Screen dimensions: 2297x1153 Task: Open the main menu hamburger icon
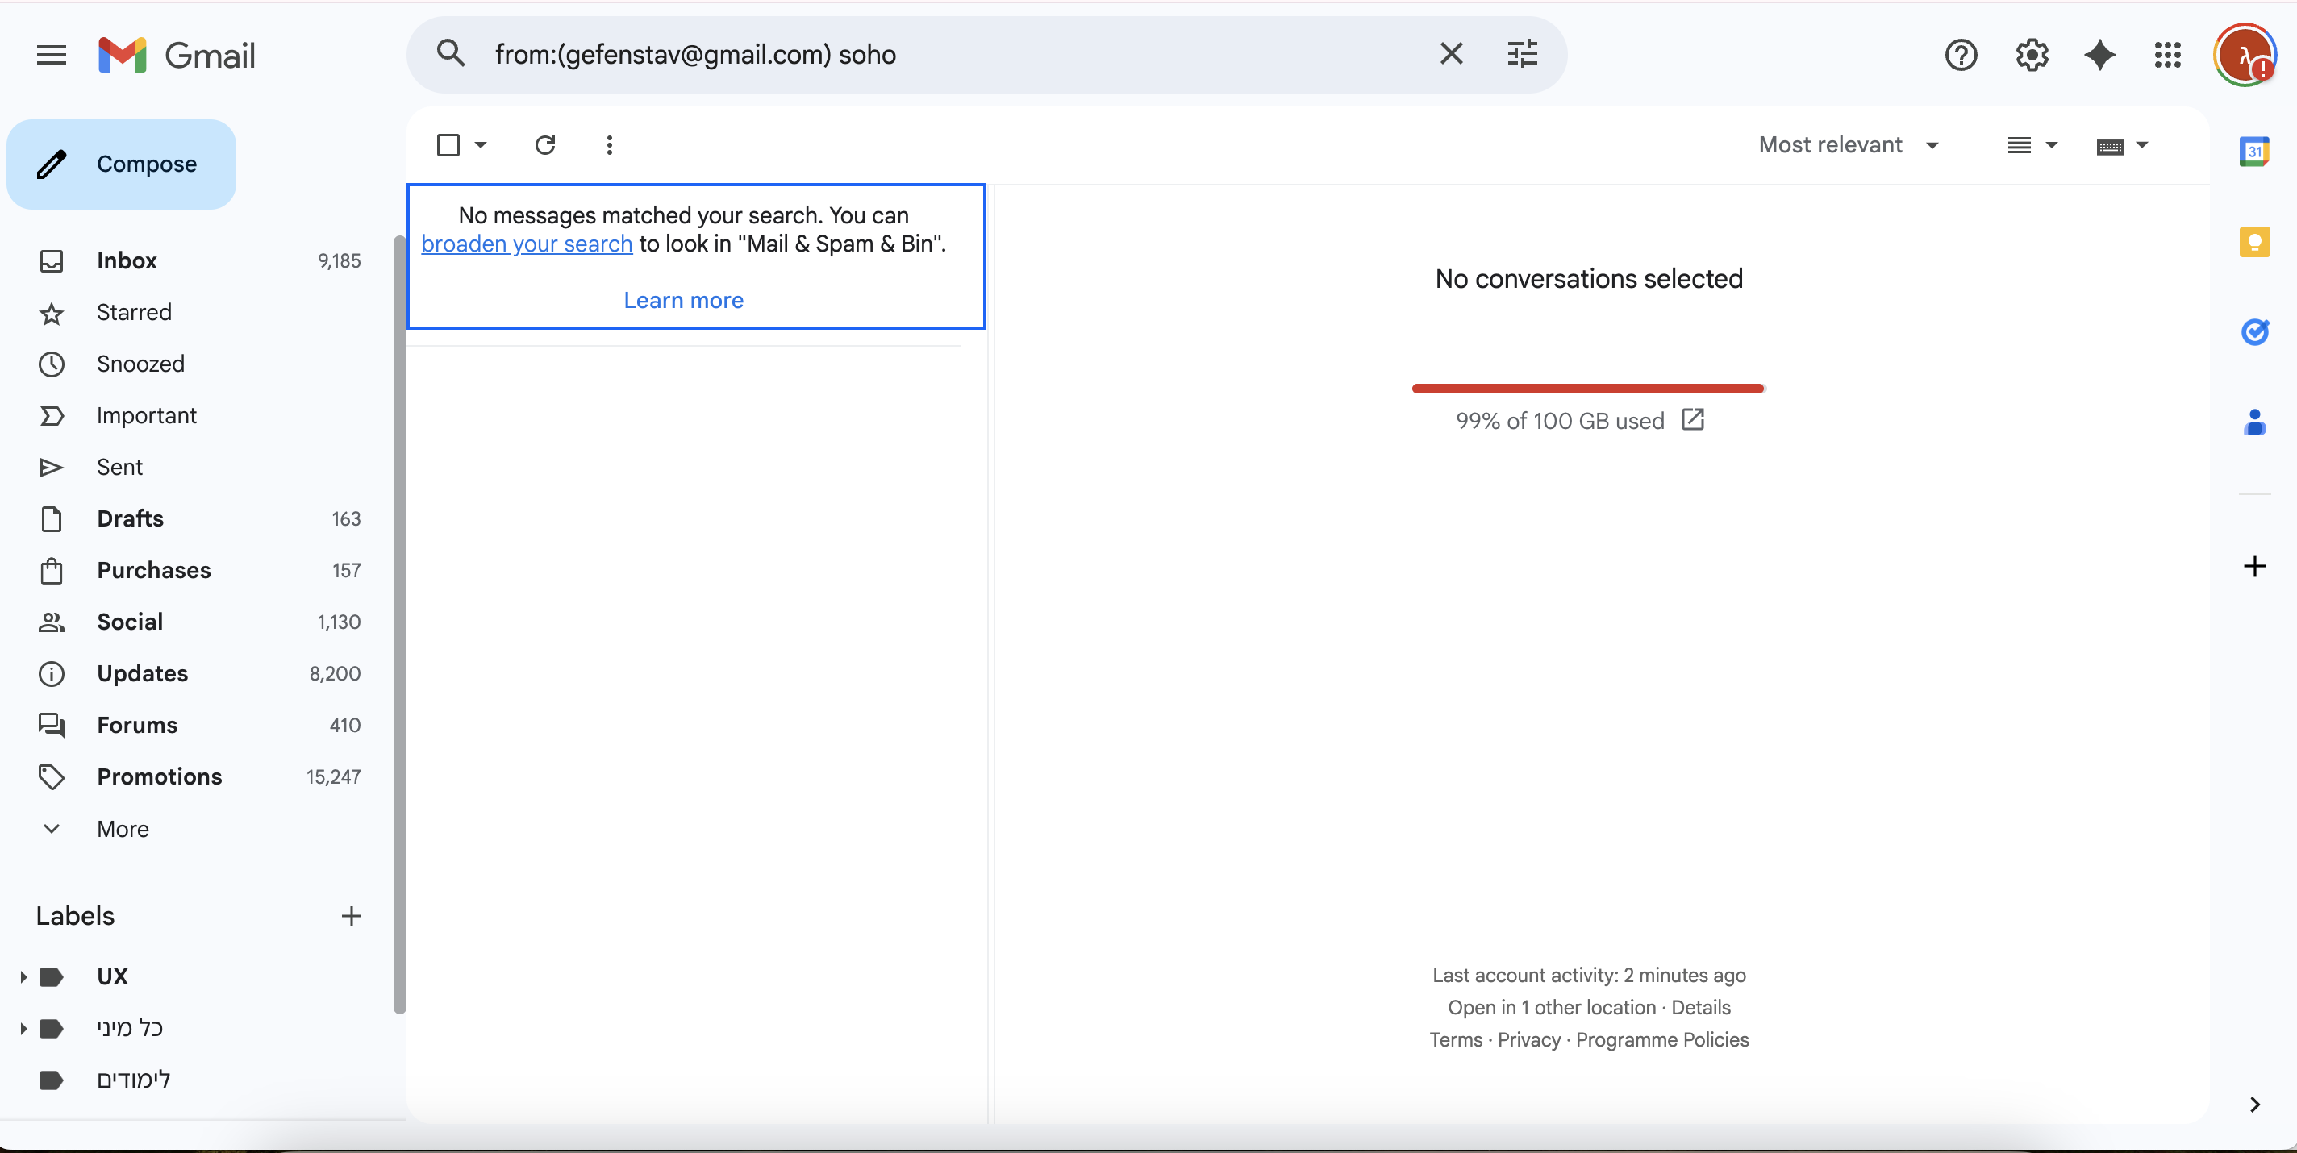pyautogui.click(x=51, y=56)
